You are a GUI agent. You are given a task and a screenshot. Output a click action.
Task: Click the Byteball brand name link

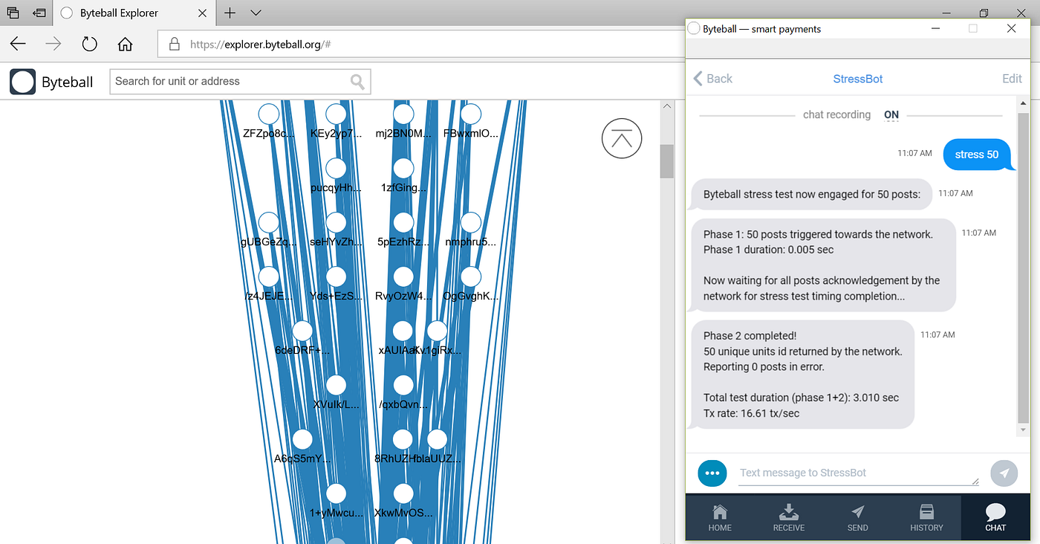(68, 82)
